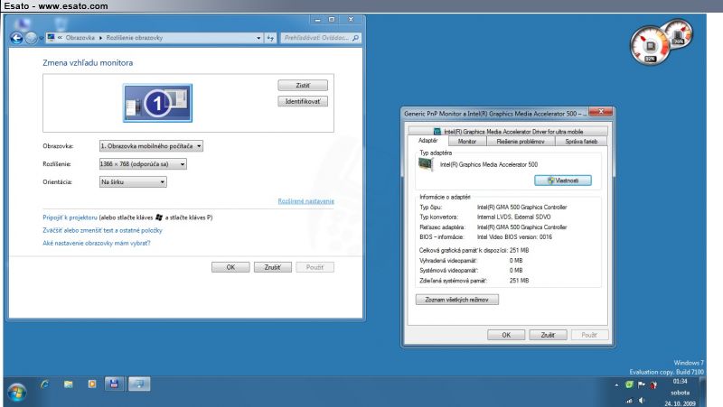This screenshot has height=407, width=723.
Task: Select the display settings taskbar button
Action: tap(139, 384)
